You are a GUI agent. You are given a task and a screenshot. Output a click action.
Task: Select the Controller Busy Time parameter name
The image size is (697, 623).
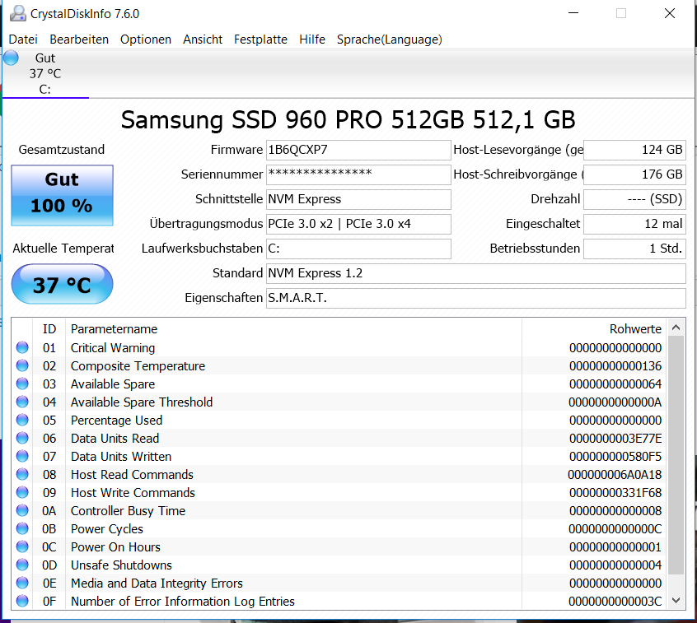128,511
